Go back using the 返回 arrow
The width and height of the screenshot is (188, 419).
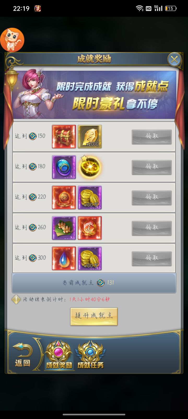point(23,355)
